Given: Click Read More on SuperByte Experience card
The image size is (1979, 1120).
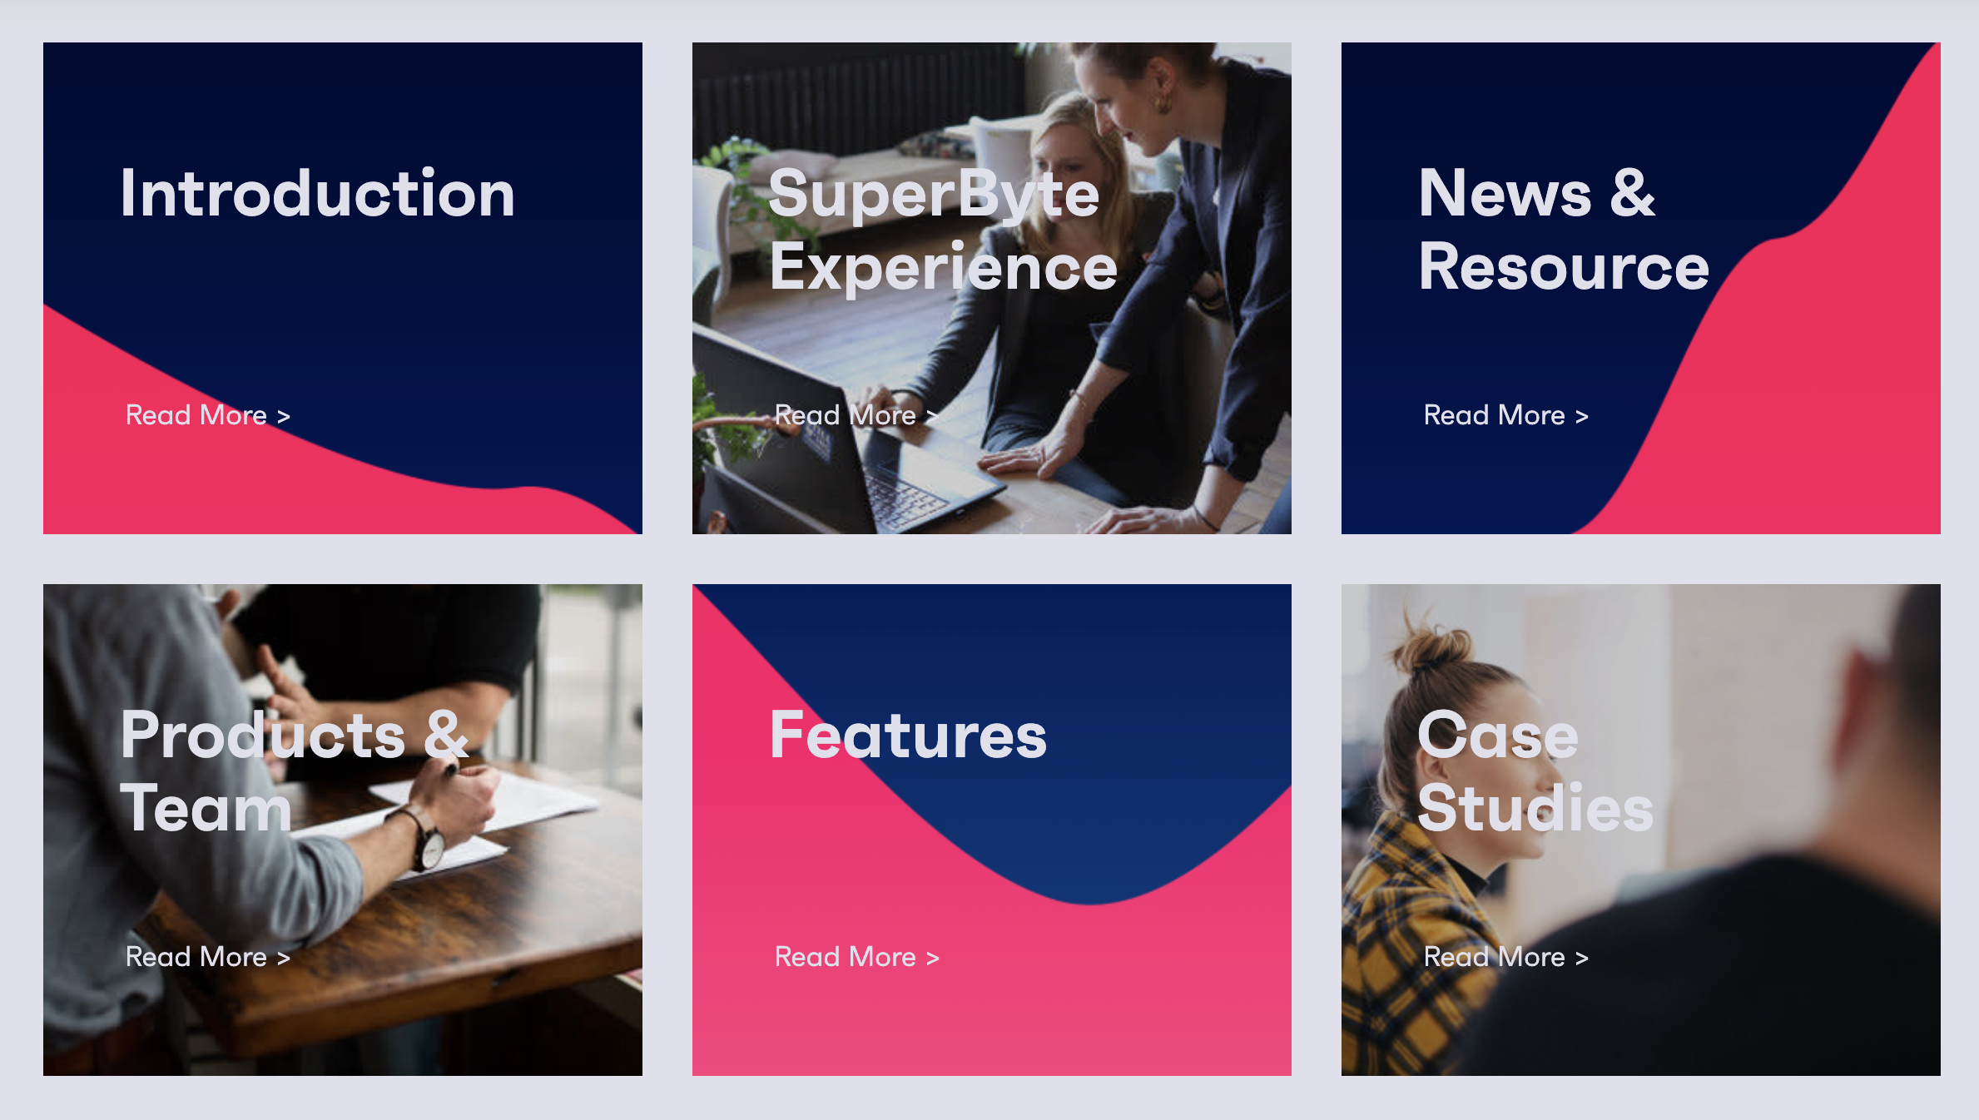Looking at the screenshot, I should 856,415.
